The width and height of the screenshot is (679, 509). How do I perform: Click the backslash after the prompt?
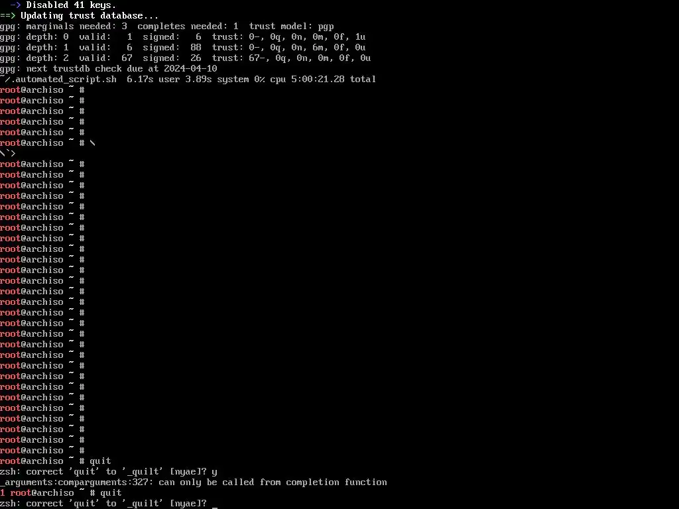(x=93, y=143)
